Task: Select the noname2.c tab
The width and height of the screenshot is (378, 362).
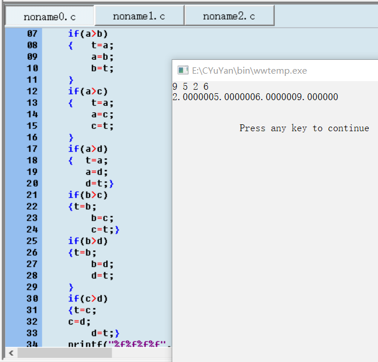Action: (229, 16)
